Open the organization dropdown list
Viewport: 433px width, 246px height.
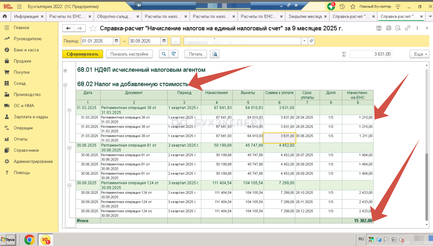tap(304, 41)
